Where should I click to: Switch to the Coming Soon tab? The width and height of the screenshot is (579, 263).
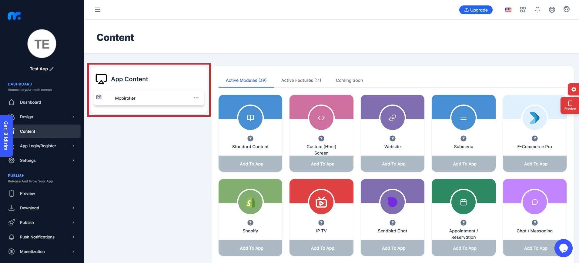349,80
